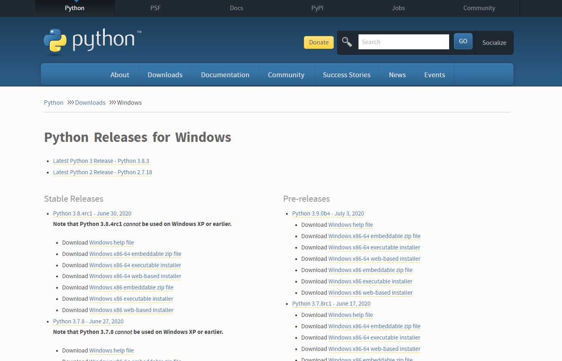The height and width of the screenshot is (361, 562).
Task: Open the Documentation menu item
Action: 225,75
